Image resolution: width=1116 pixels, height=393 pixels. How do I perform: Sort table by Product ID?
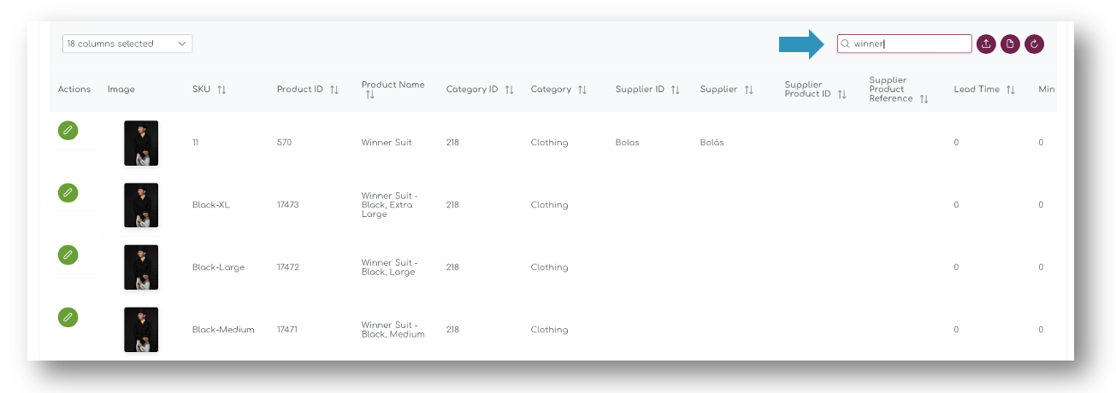tap(334, 90)
